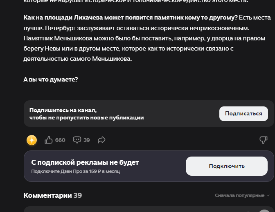This screenshot has width=275, height=212.
Task: Click the 39 count next to Комментарии
Action: coord(78,195)
